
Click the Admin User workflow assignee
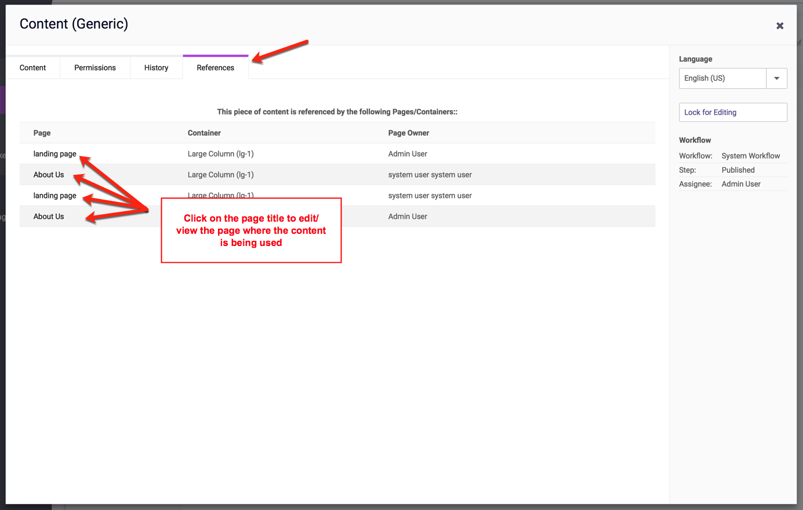(x=741, y=184)
